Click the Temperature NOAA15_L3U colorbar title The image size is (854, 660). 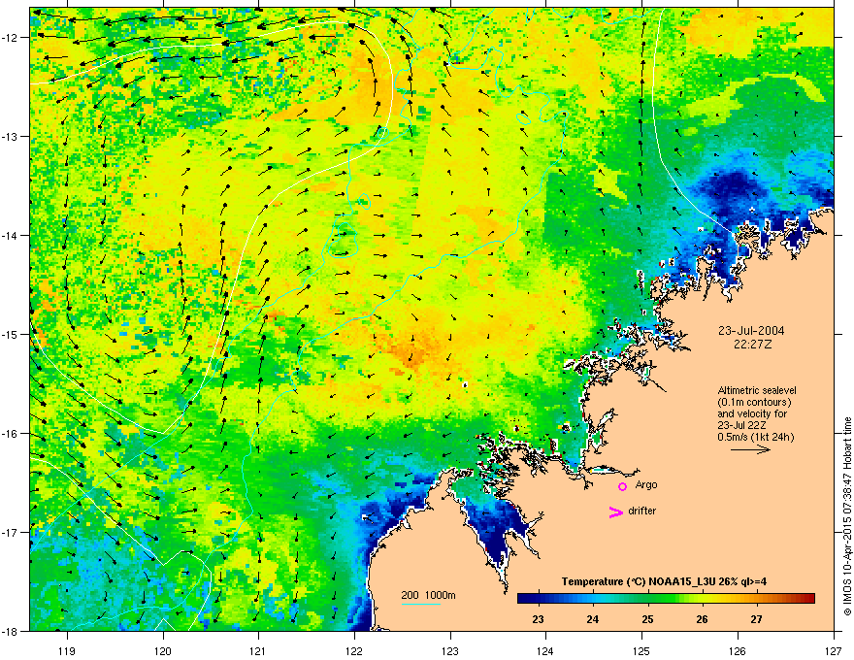coord(664,581)
